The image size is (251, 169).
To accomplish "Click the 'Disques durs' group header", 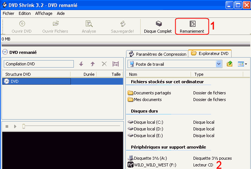I will point(144,111).
